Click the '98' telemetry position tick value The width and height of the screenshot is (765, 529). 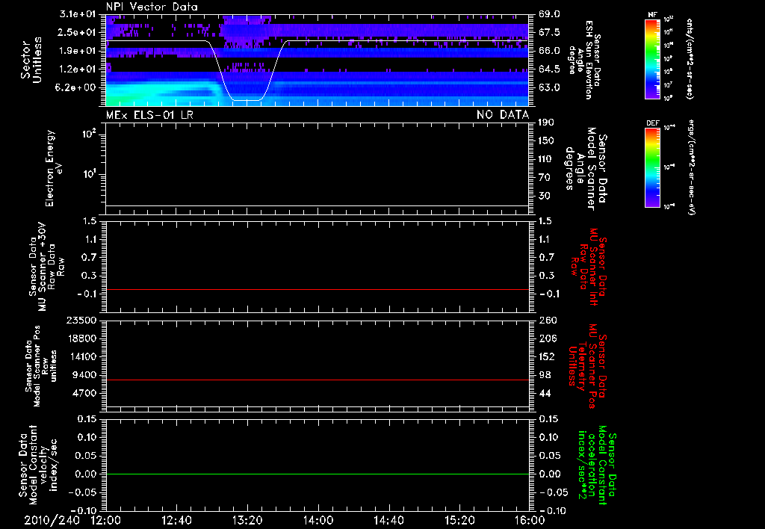tap(545, 375)
